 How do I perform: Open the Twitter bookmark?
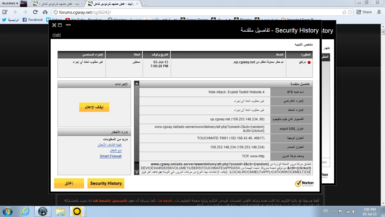tap(11, 20)
